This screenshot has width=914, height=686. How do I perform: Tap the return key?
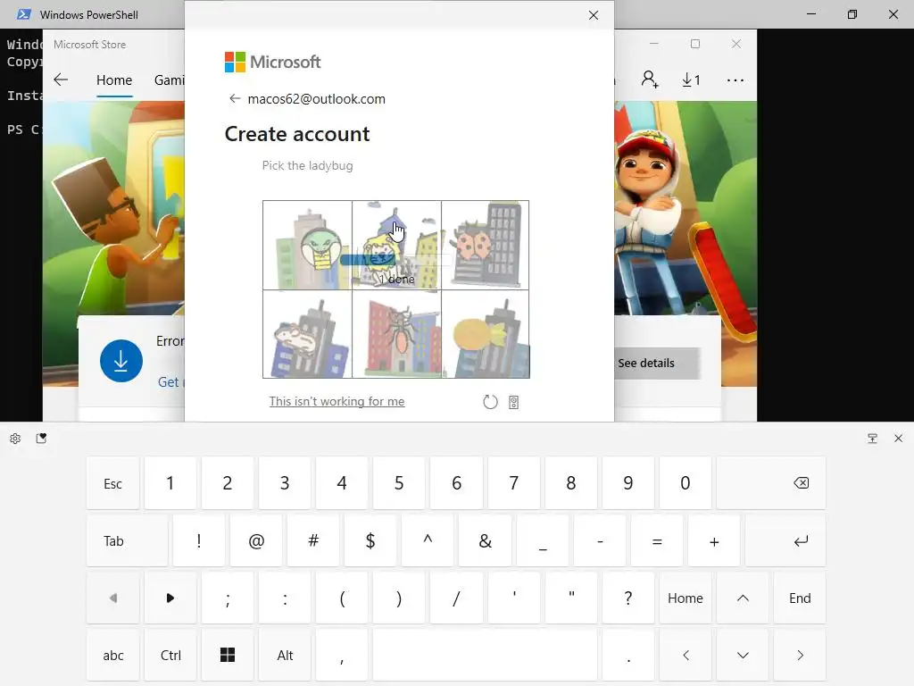click(785, 540)
